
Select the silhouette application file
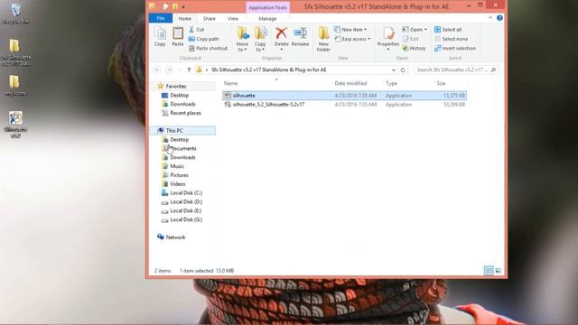(x=344, y=96)
